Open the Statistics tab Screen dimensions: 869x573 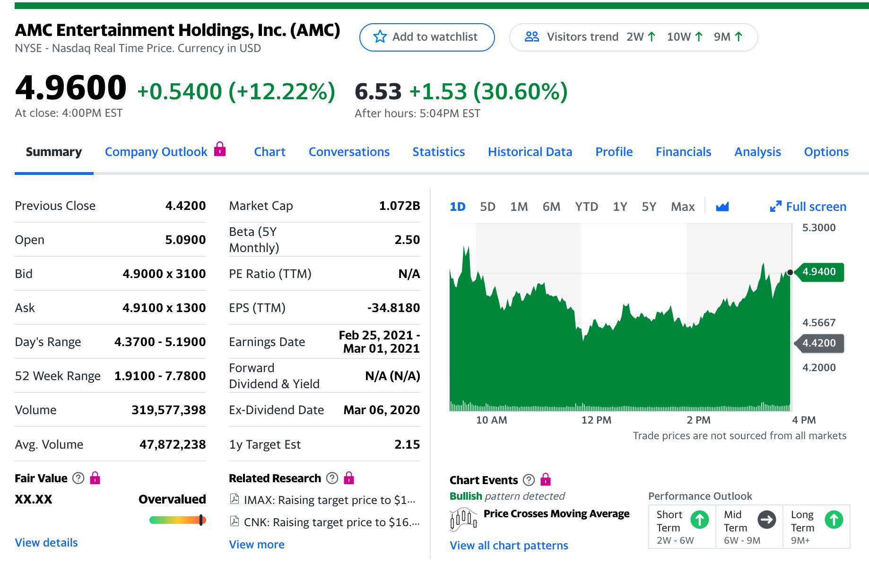438,152
